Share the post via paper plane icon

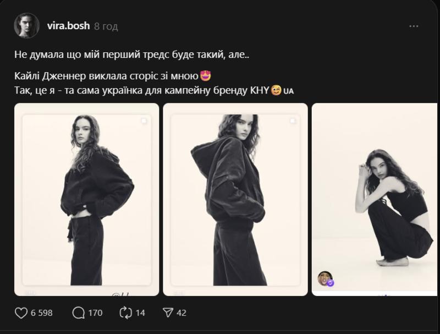pos(168,313)
